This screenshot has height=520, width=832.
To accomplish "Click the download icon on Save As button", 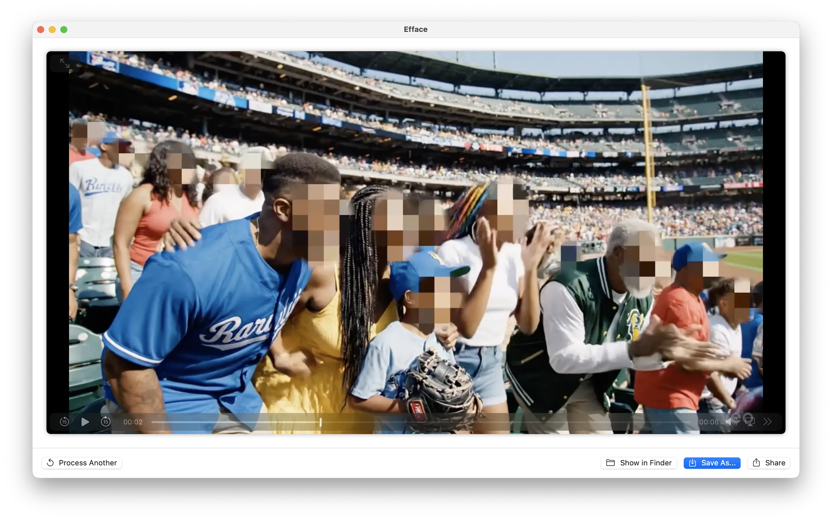I will click(692, 463).
